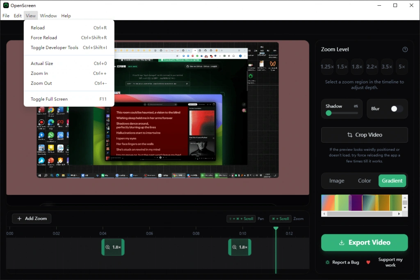Click magnifier icon on first 1.8× zoom region
Screen dimensions: 420x280
click(x=107, y=247)
